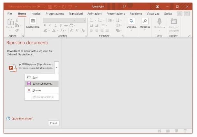Click the Copy icon
This screenshot has width=197, height=137.
click(17, 25)
